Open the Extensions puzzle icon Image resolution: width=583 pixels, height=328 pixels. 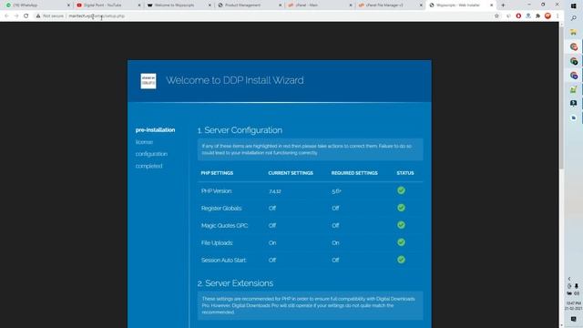[x=538, y=16]
